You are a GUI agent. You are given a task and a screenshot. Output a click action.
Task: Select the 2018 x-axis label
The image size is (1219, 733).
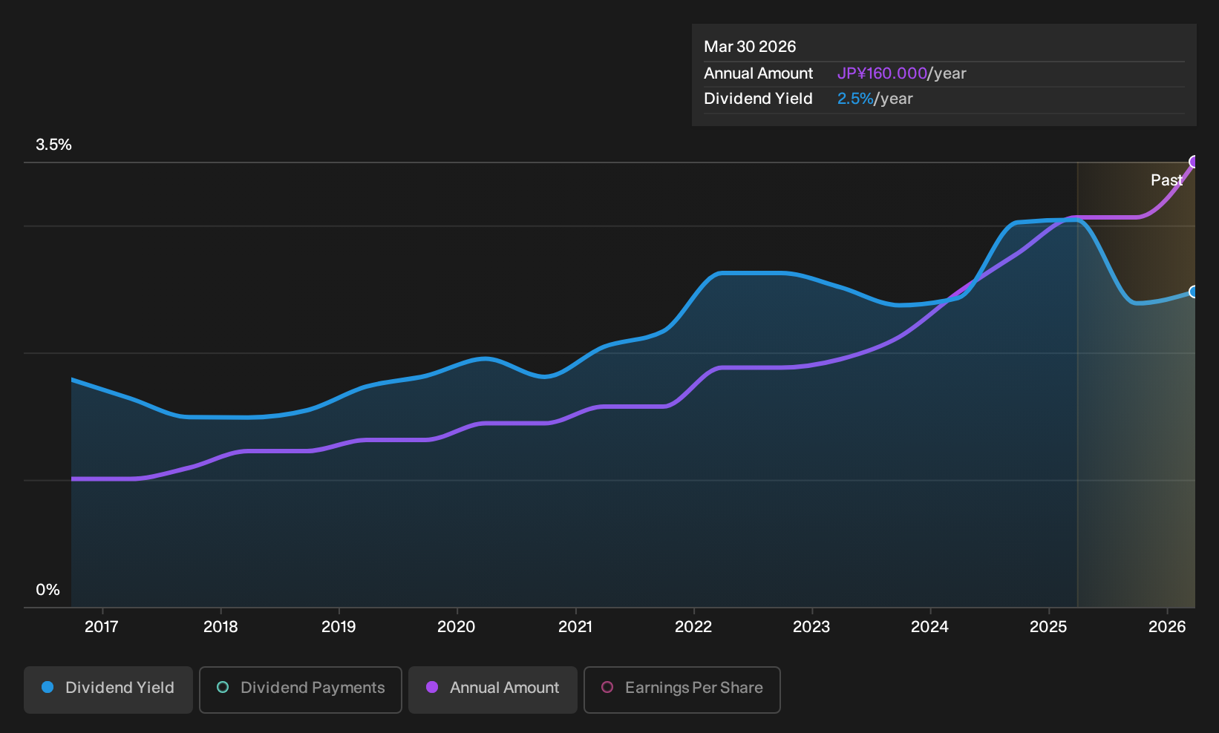220,627
